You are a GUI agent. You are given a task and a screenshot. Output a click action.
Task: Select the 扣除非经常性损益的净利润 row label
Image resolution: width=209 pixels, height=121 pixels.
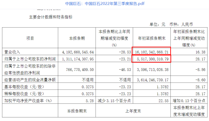(30, 69)
